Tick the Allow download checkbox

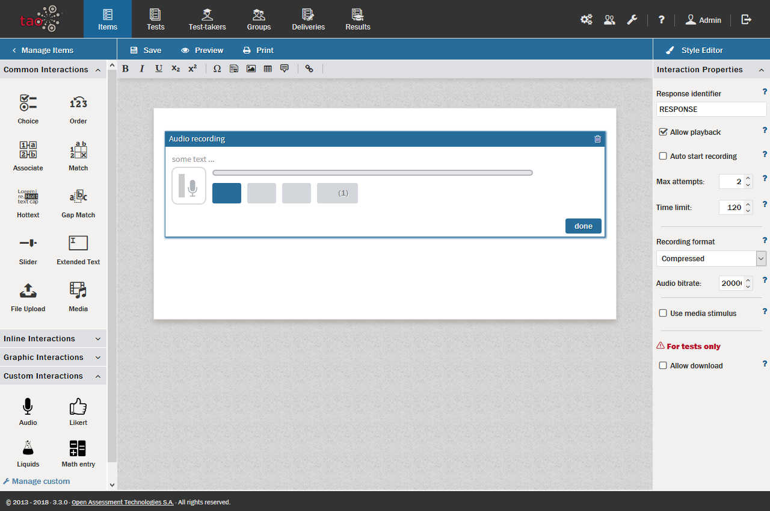[663, 365]
